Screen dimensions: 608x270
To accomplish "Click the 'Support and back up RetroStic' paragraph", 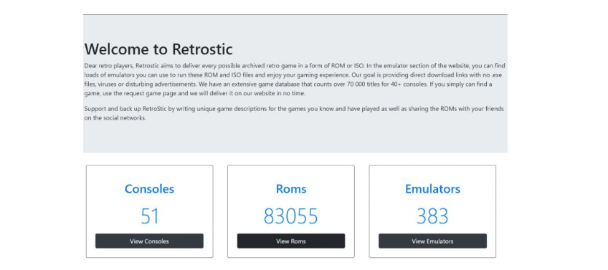I will (294, 113).
